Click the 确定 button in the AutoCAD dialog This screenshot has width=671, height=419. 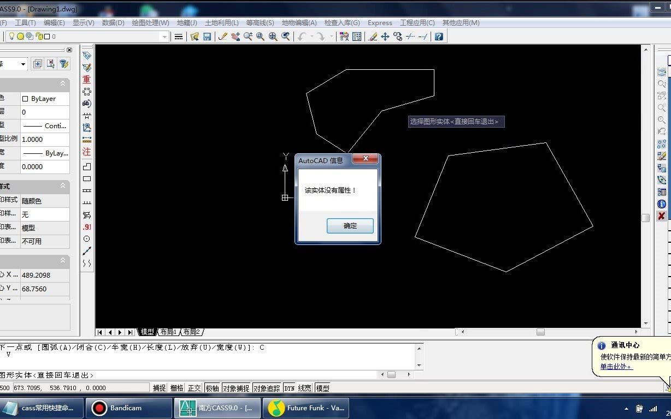pyautogui.click(x=350, y=226)
